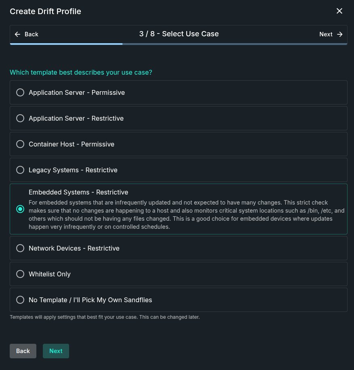The height and width of the screenshot is (370, 354).
Task: Click the Embedded Systems - Restrictive title
Action: point(78,192)
